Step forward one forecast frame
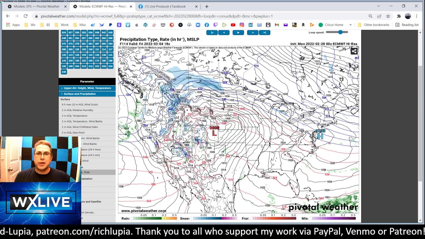Viewport: 425px width, 239px height. 253,33
